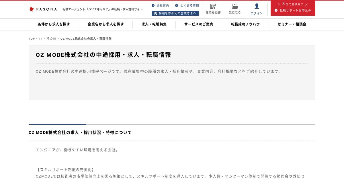This screenshot has width=344, height=181.
Task: Open the 職務経歴書 resume icon
Action: 213,7
